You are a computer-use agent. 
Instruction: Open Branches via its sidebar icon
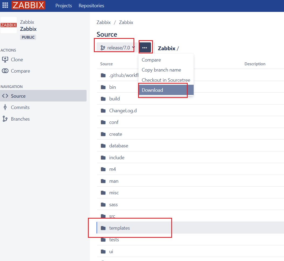(x=5, y=119)
